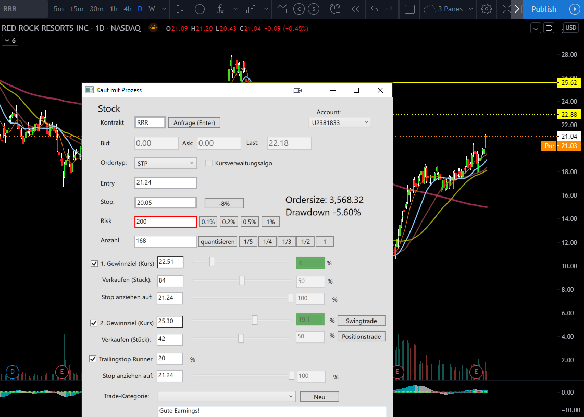
Task: Click the compare or add symbol plus icon
Action: pyautogui.click(x=200, y=9)
